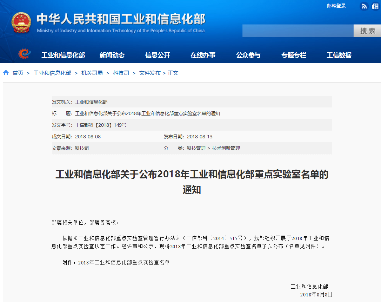This screenshot has height=302, width=381.
Task: Open the 工信数据 navigation menu
Action: coord(339,55)
